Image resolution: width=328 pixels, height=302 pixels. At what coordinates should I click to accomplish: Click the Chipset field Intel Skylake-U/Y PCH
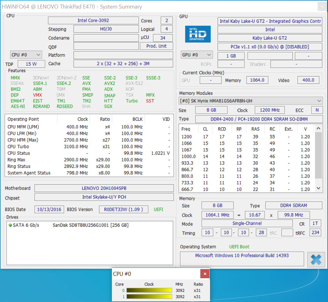pyautogui.click(x=104, y=197)
